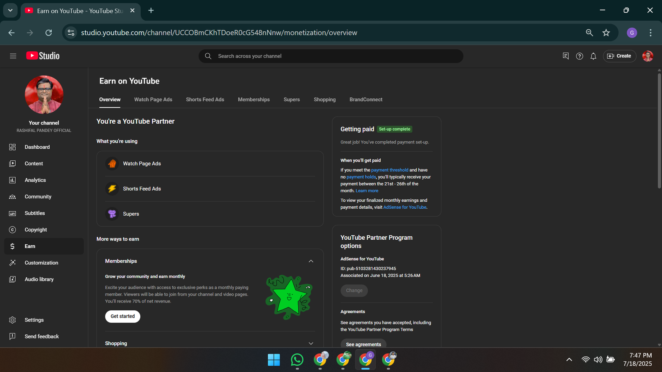The width and height of the screenshot is (662, 372).
Task: Open Settings in the sidebar
Action: 44,320
